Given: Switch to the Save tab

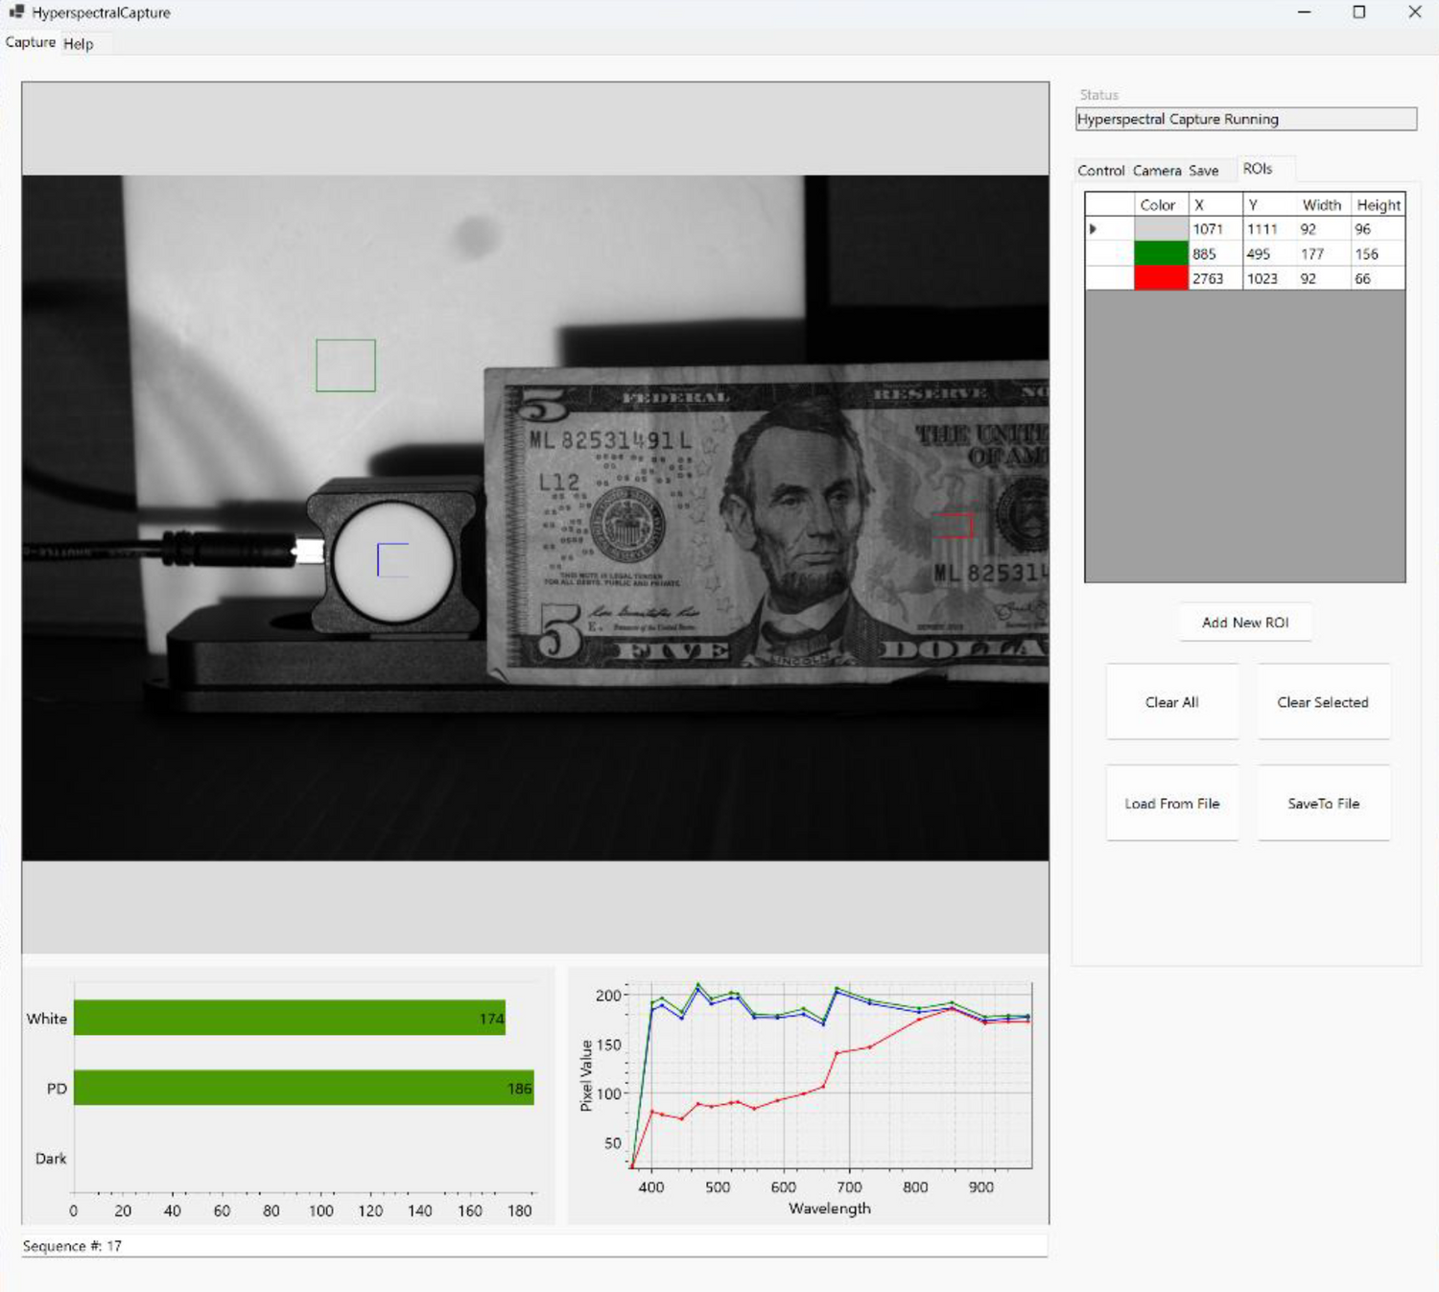Looking at the screenshot, I should (1204, 171).
